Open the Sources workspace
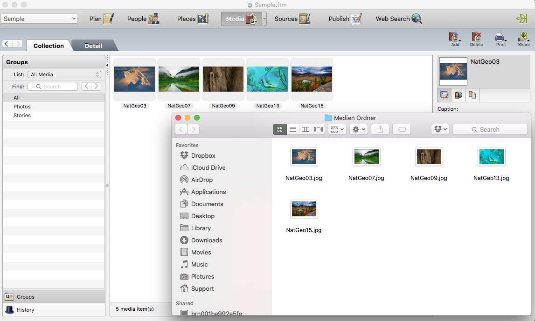Viewport: 535px width, 321px height. coord(292,19)
